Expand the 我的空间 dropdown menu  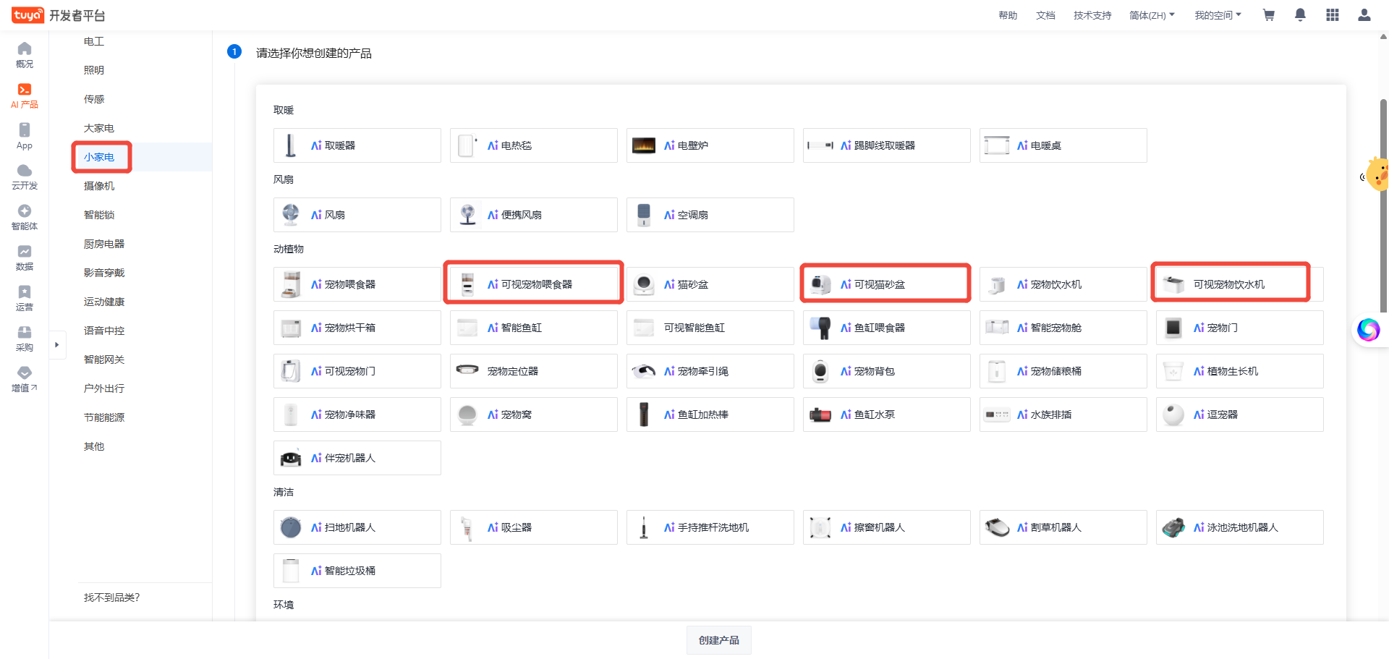(x=1218, y=15)
